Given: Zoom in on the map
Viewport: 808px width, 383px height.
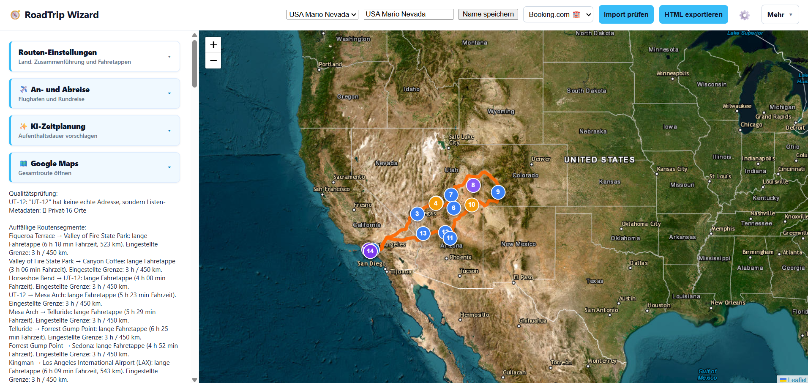Looking at the screenshot, I should (x=213, y=45).
